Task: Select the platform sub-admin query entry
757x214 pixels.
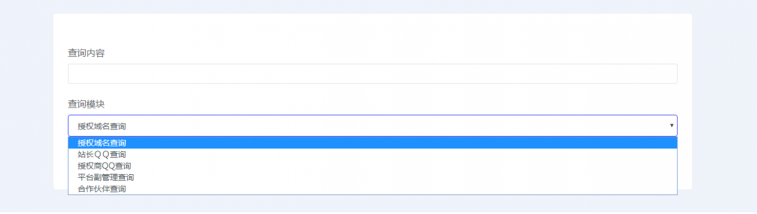Action: (373, 177)
